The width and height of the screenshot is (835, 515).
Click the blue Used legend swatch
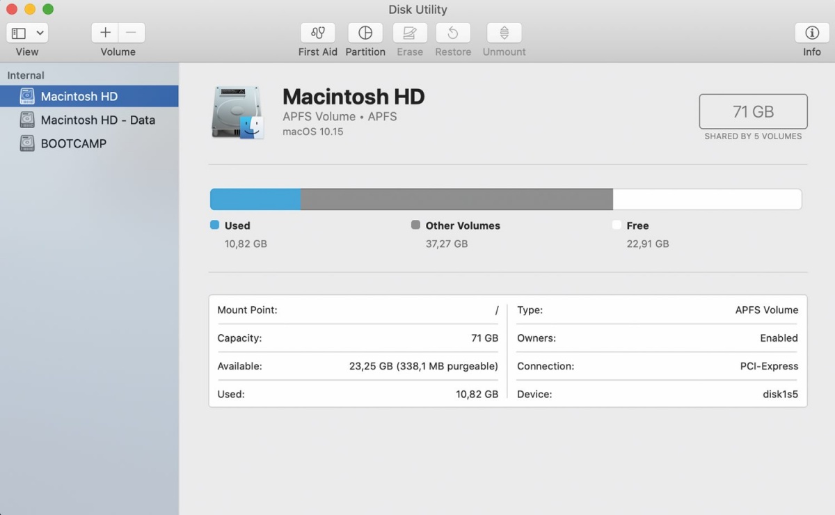click(214, 225)
